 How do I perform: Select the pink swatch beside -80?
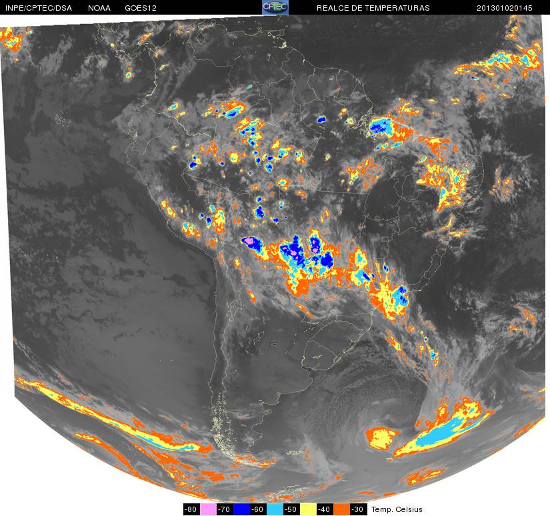(208, 509)
